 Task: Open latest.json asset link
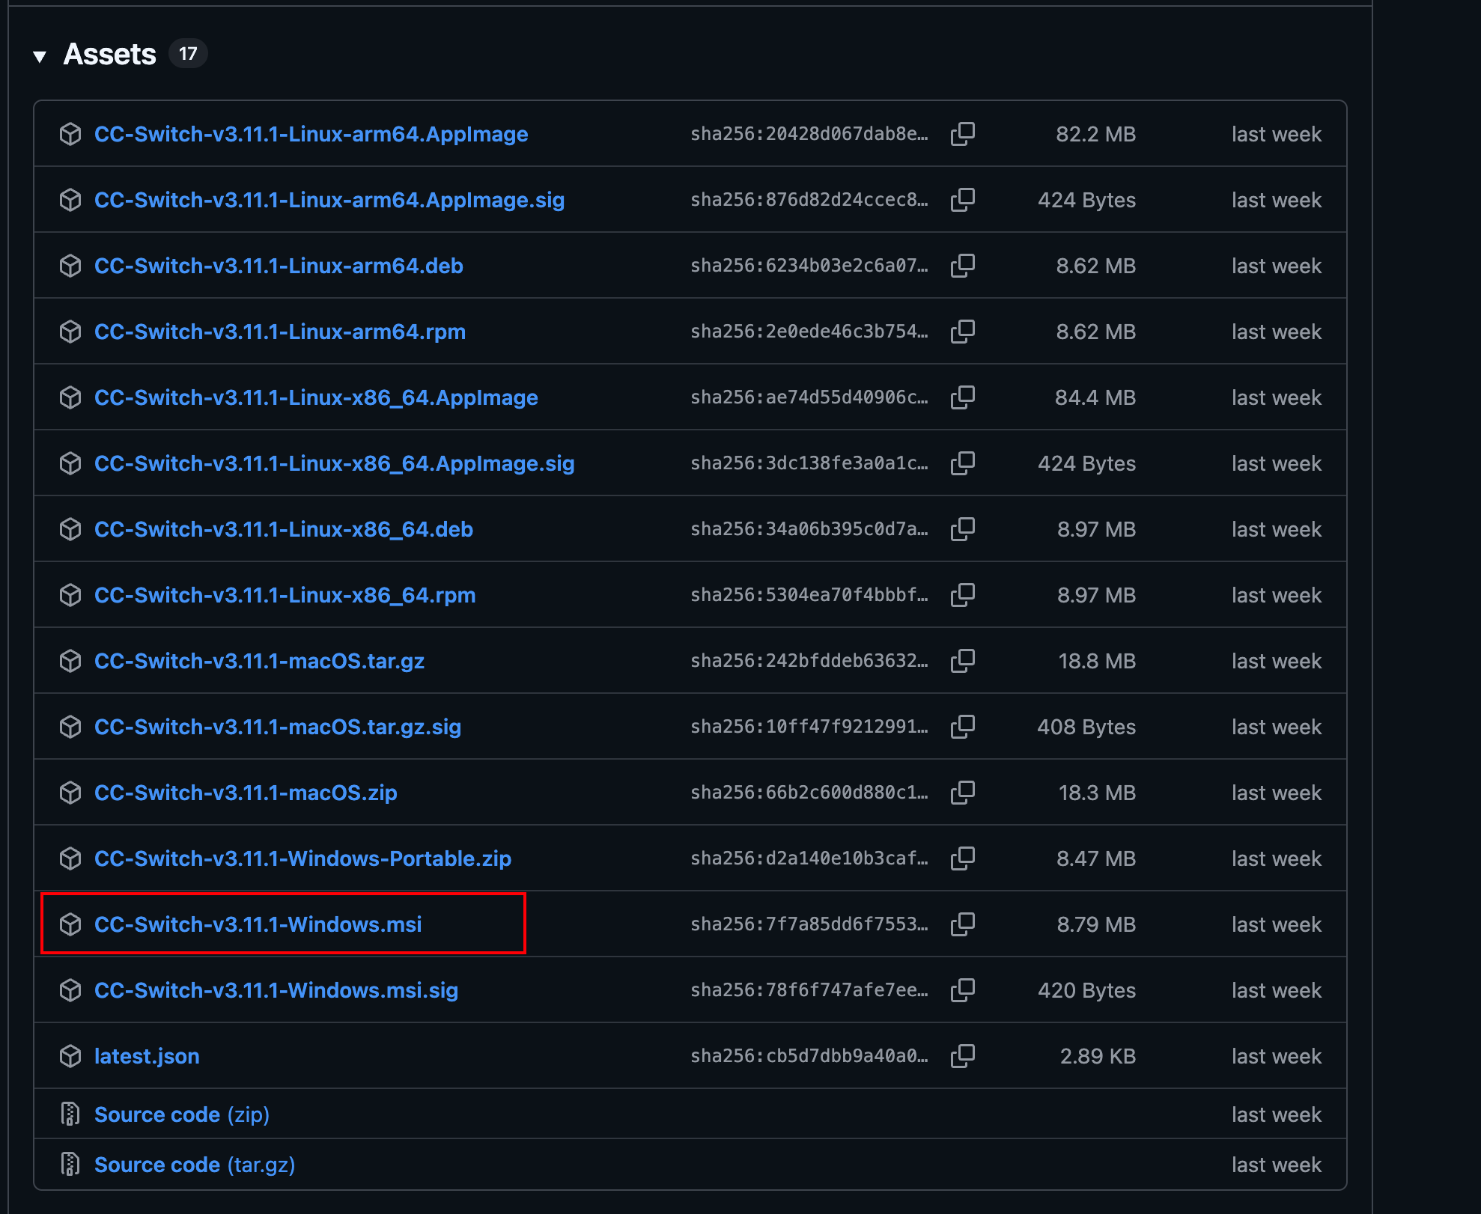click(x=147, y=1056)
